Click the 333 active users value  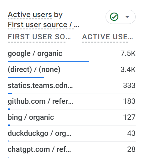[129, 86]
